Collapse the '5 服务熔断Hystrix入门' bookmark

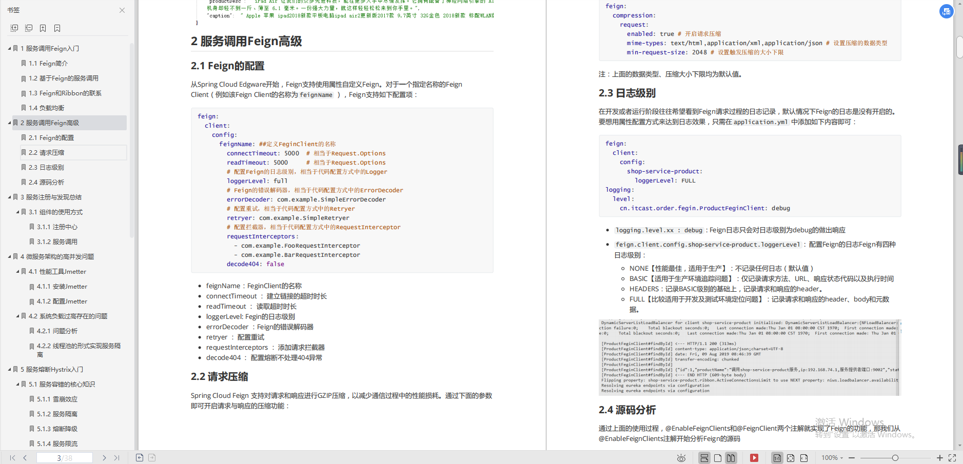pos(10,369)
